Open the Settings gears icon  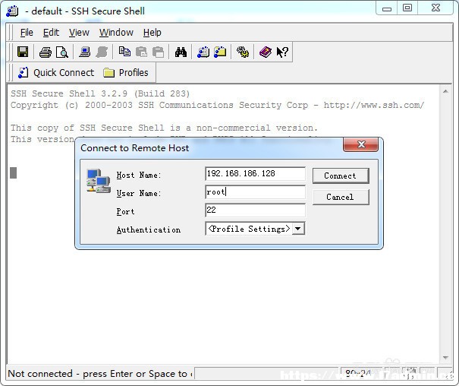243,52
